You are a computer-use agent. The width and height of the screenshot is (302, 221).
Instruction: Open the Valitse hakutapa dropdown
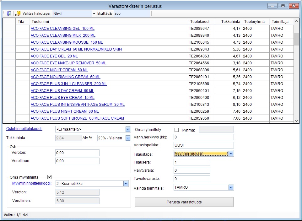point(94,14)
